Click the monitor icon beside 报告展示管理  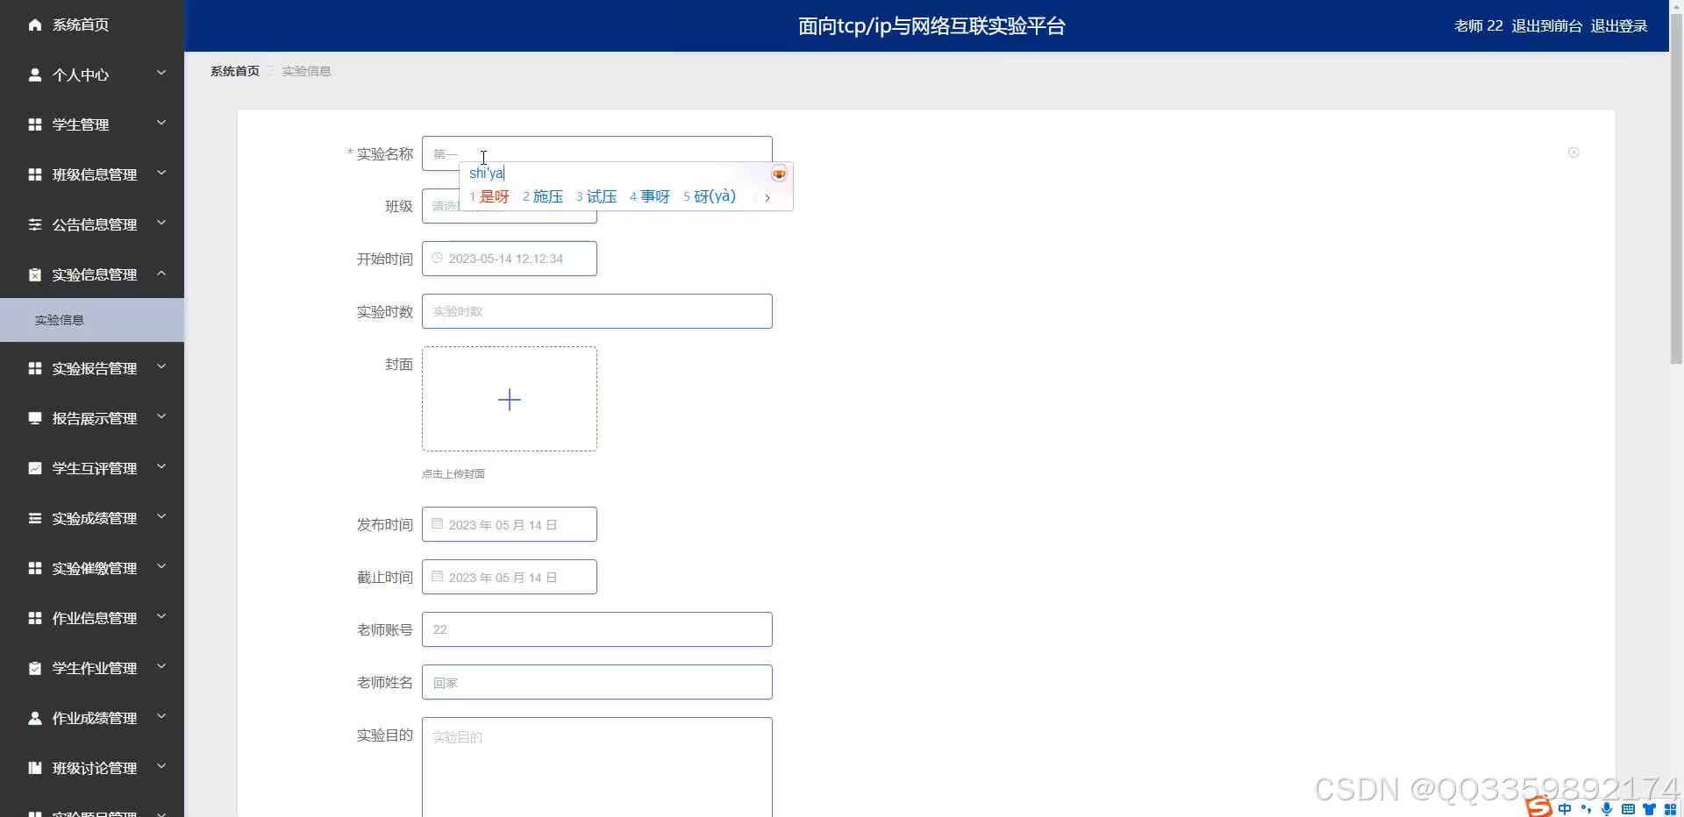point(35,418)
